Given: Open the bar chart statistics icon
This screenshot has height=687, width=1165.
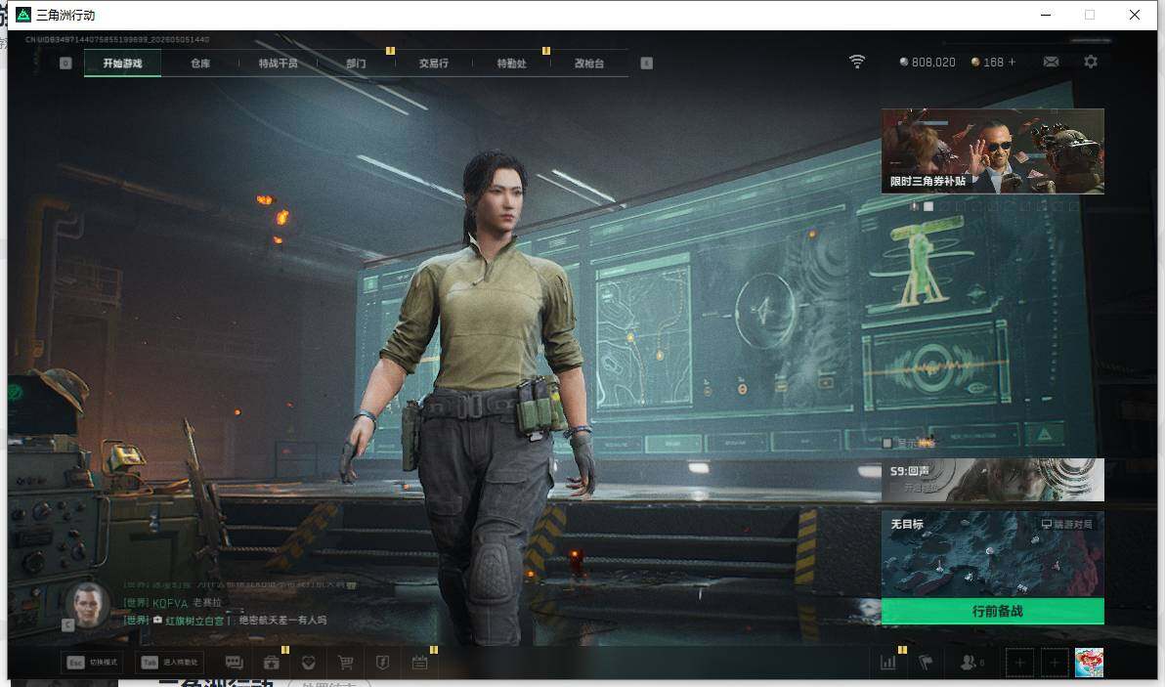Looking at the screenshot, I should 887,663.
